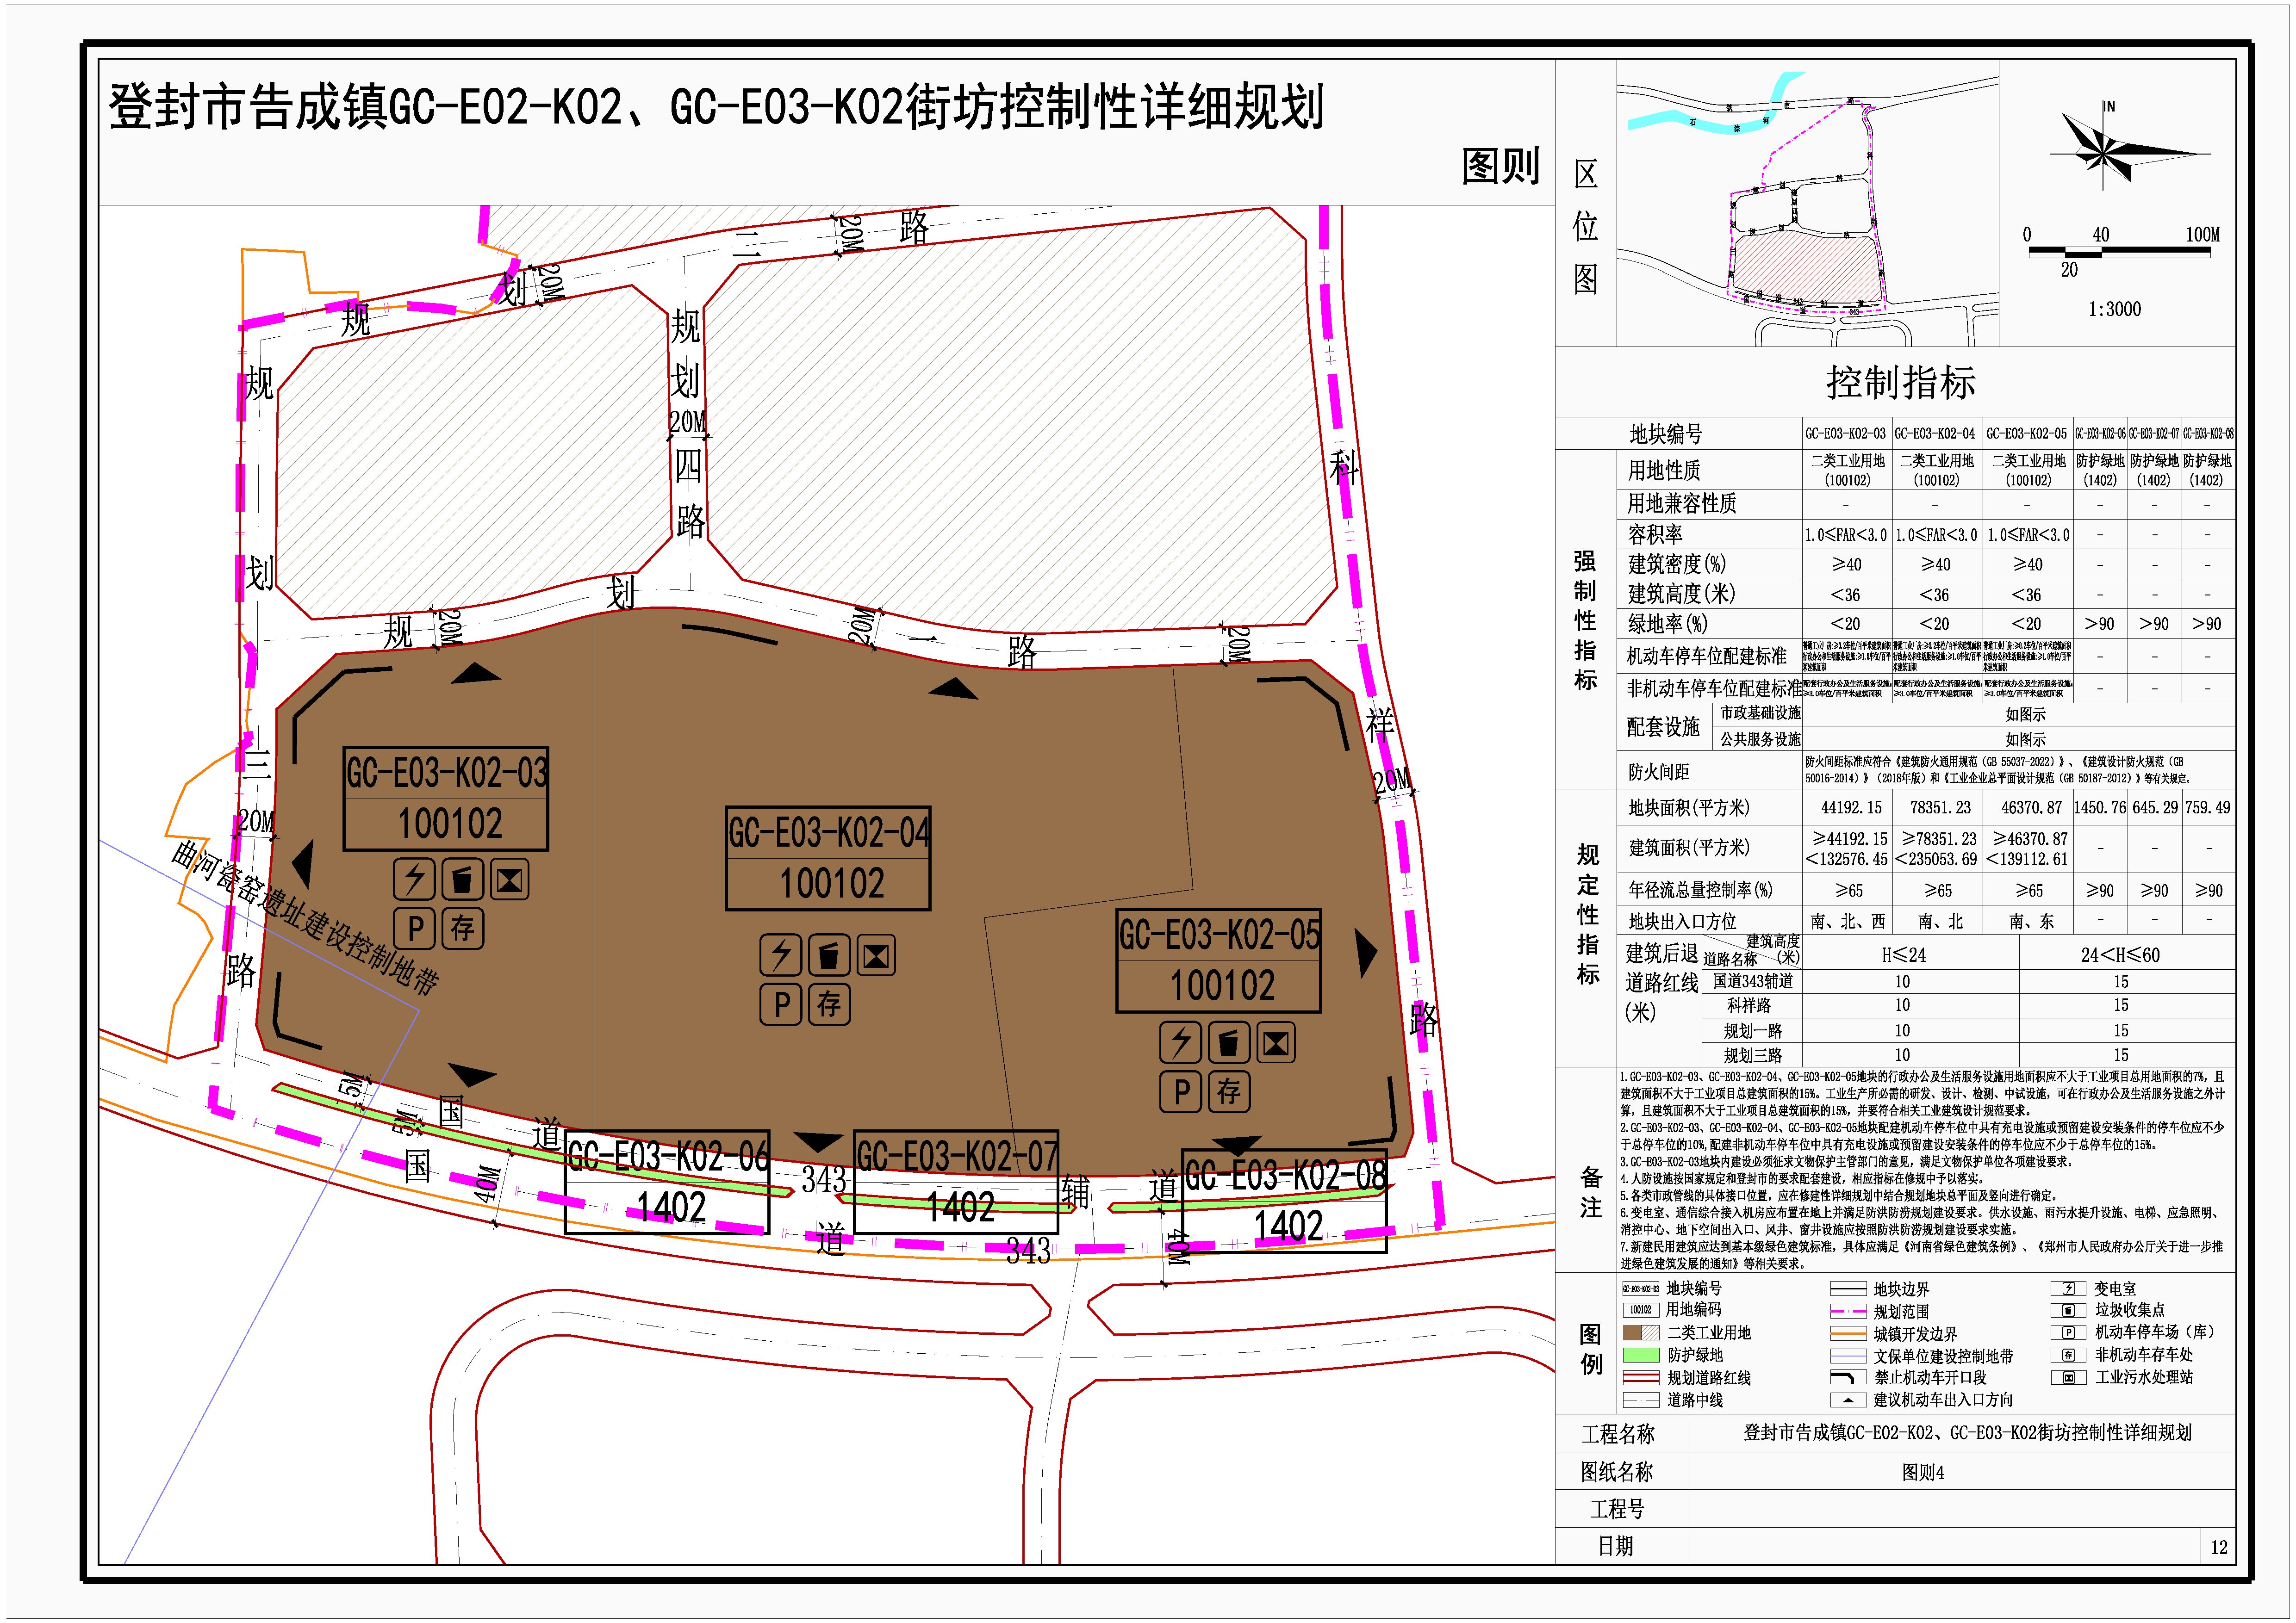This screenshot has height=1623, width=2296.
Task: Click the GC-E03-K02-04 column header in the table
Action: (1937, 434)
